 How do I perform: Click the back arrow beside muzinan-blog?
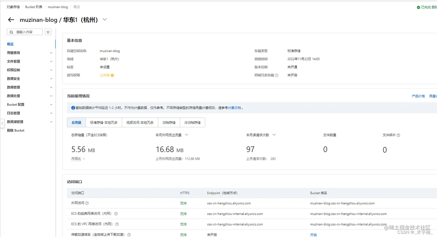pyautogui.click(x=11, y=20)
